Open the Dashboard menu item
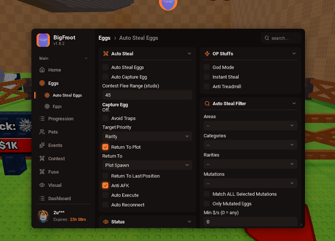This screenshot has height=241, width=335. point(63,198)
